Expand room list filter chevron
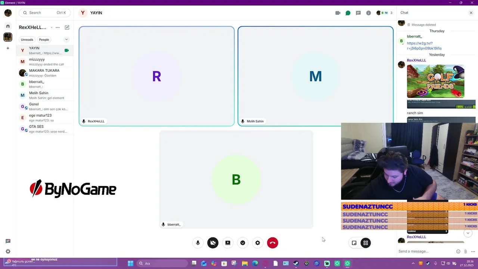478x269 pixels. [x=66, y=40]
